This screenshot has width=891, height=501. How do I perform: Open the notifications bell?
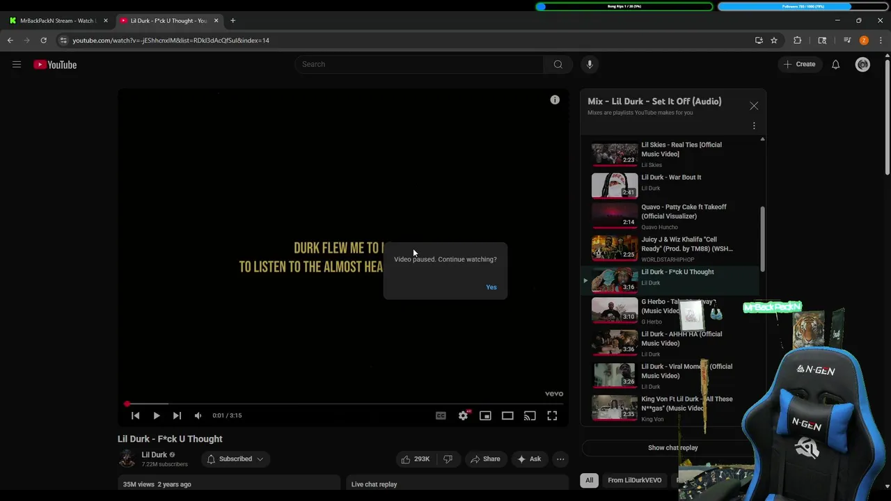point(835,65)
